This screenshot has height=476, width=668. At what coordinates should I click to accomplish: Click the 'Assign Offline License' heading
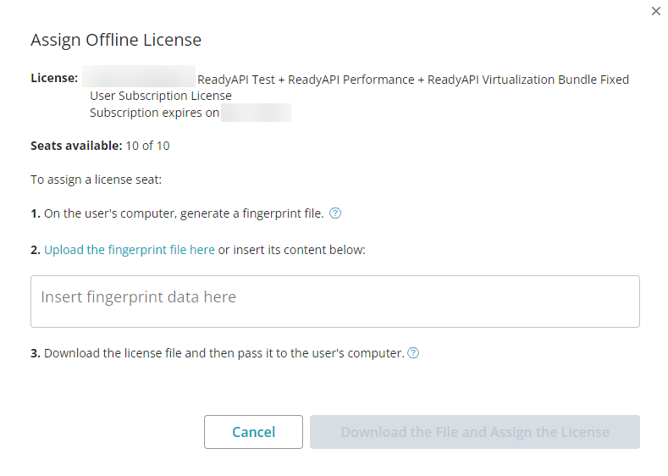coord(116,40)
